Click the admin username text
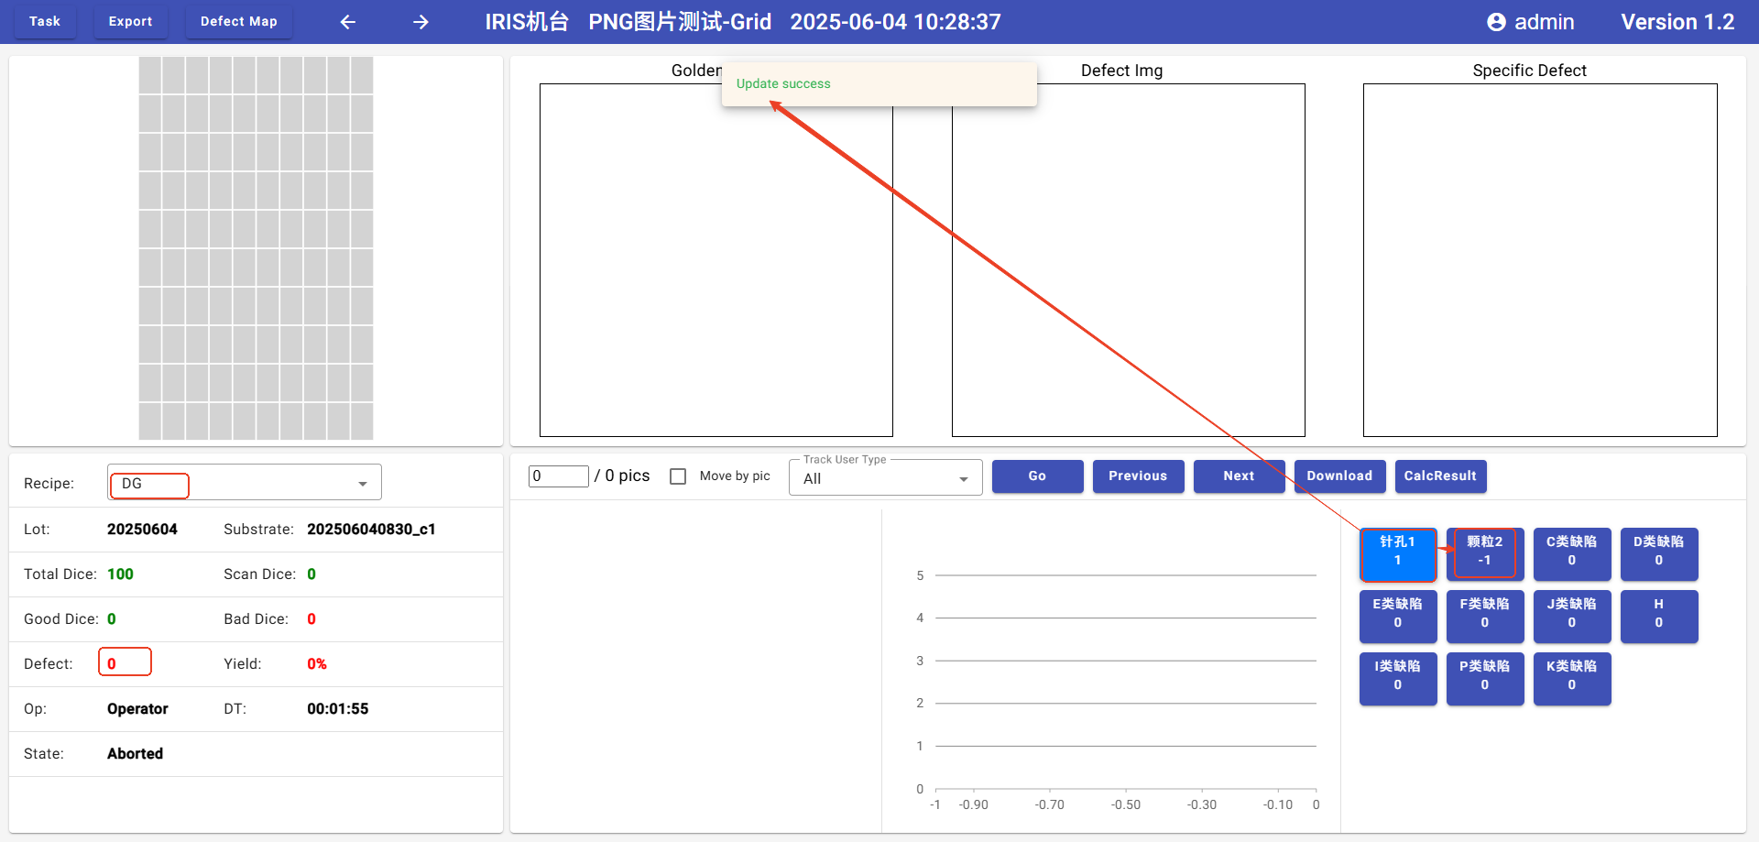 (1545, 22)
